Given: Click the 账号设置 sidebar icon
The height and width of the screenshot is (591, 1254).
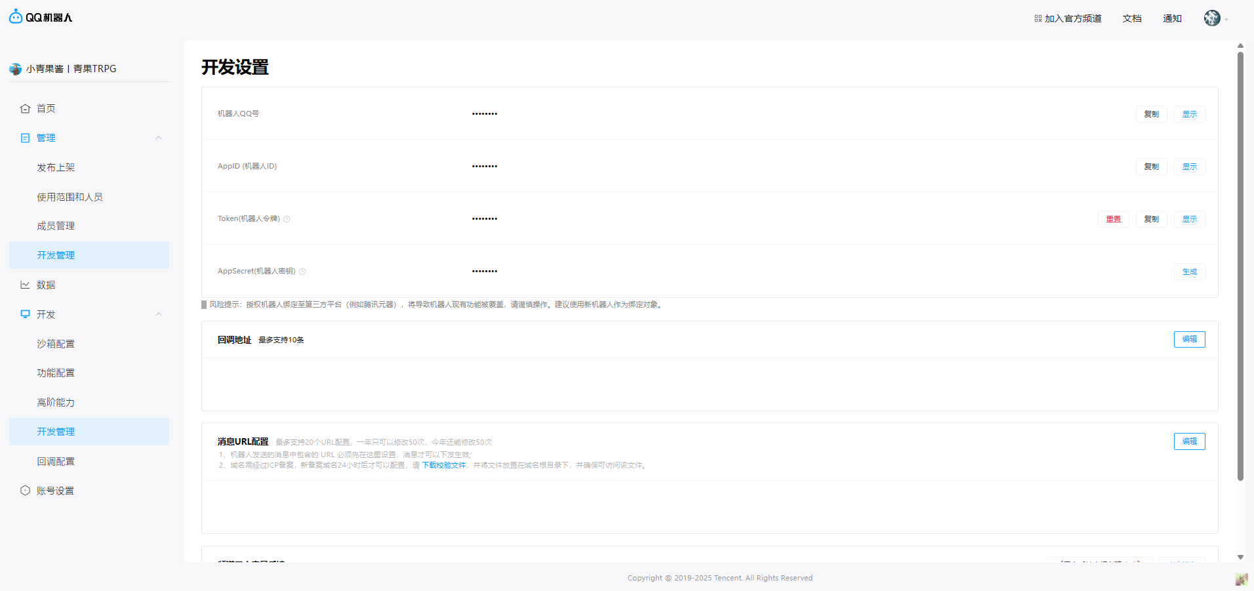Looking at the screenshot, I should pos(25,491).
